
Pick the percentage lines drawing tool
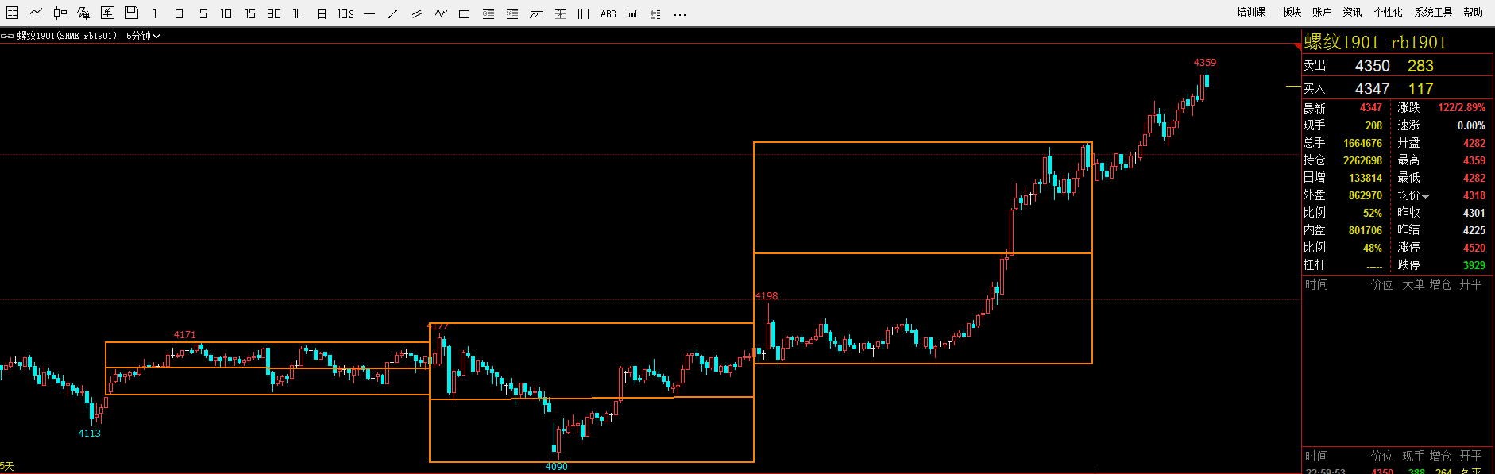pyautogui.click(x=512, y=13)
